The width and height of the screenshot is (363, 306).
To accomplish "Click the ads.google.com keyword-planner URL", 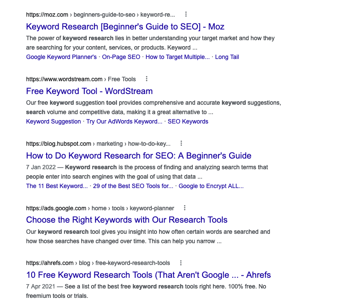I will tap(100, 208).
